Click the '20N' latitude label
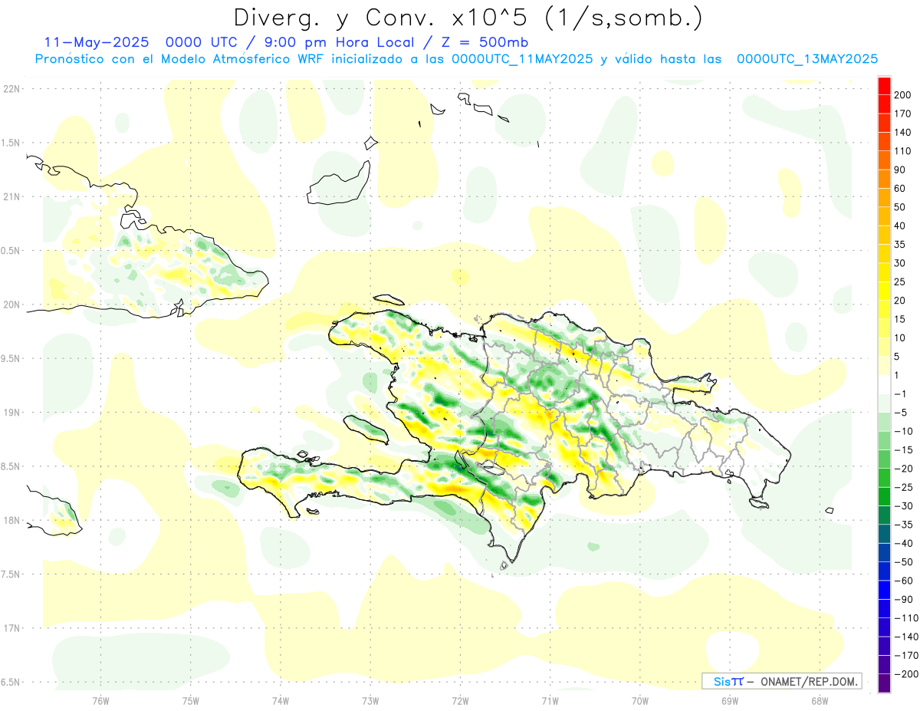 [11, 304]
